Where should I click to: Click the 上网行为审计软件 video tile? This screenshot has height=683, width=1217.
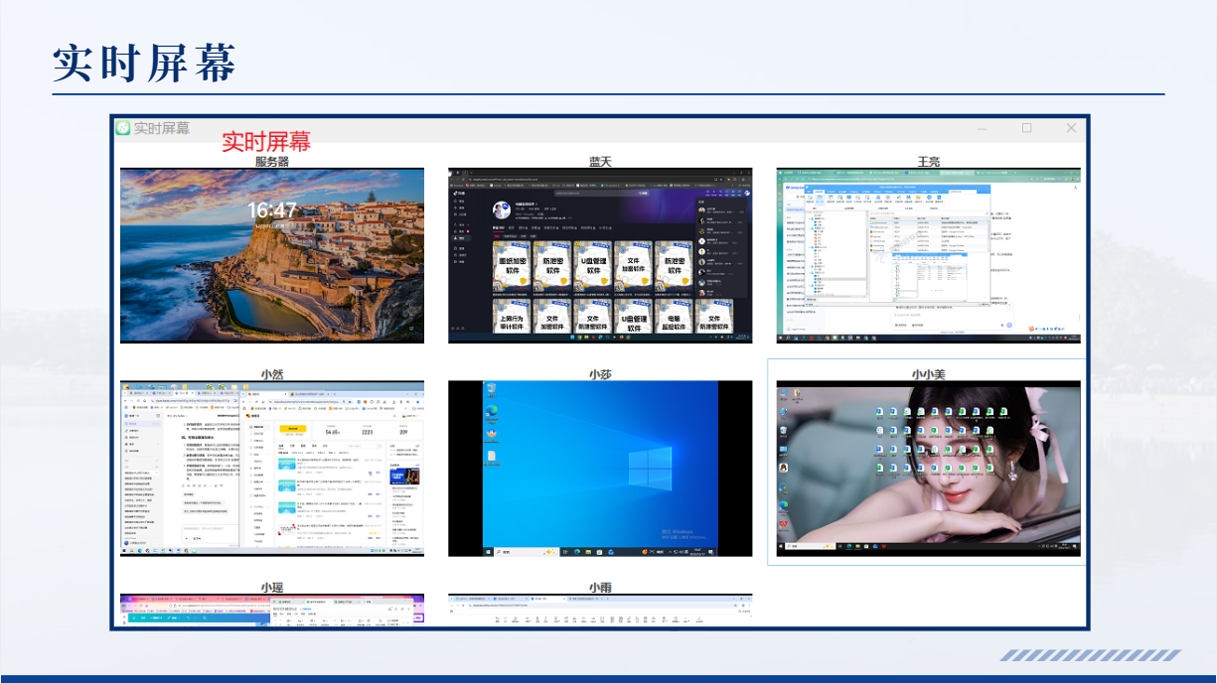[512, 317]
